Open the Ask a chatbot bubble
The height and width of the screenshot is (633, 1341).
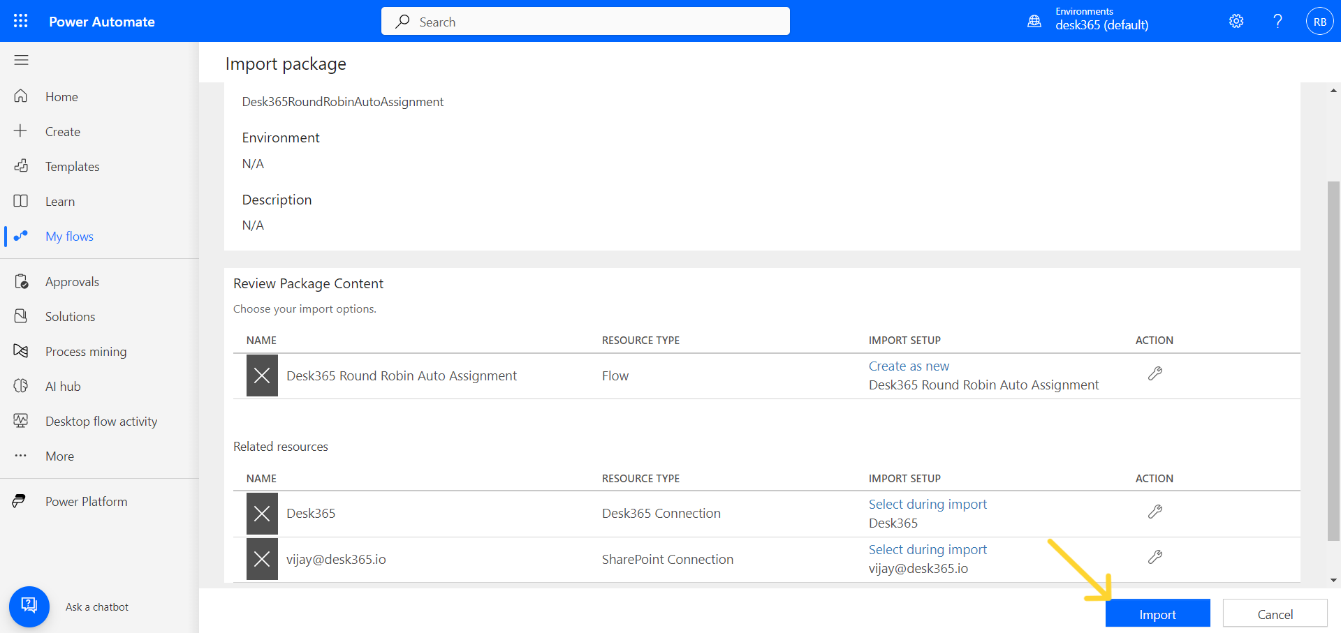pyautogui.click(x=29, y=606)
